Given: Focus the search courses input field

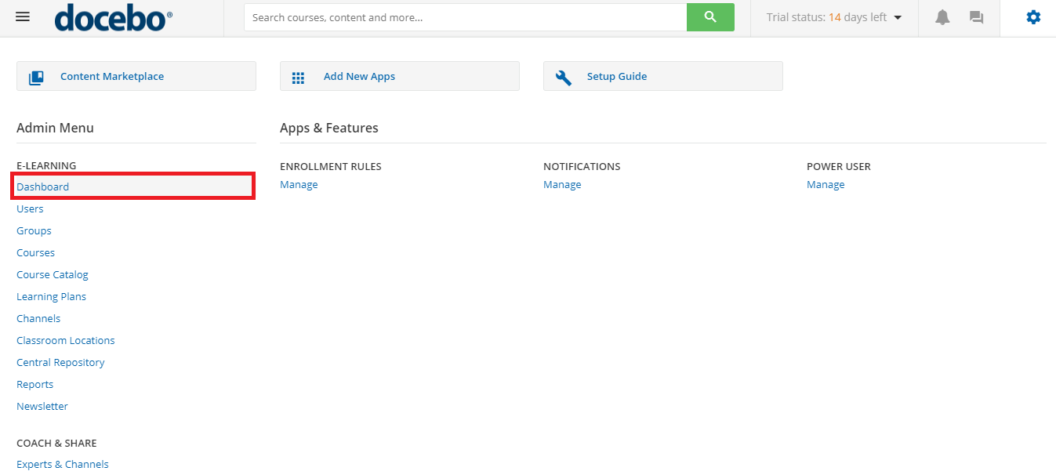Looking at the screenshot, I should click(465, 17).
